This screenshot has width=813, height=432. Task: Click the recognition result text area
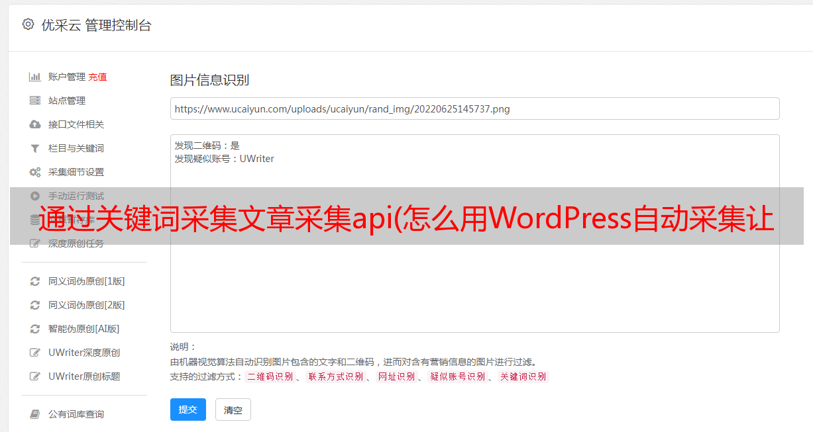click(474, 233)
